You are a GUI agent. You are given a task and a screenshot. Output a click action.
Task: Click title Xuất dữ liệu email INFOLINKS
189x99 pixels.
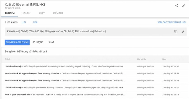click(x=25, y=5)
